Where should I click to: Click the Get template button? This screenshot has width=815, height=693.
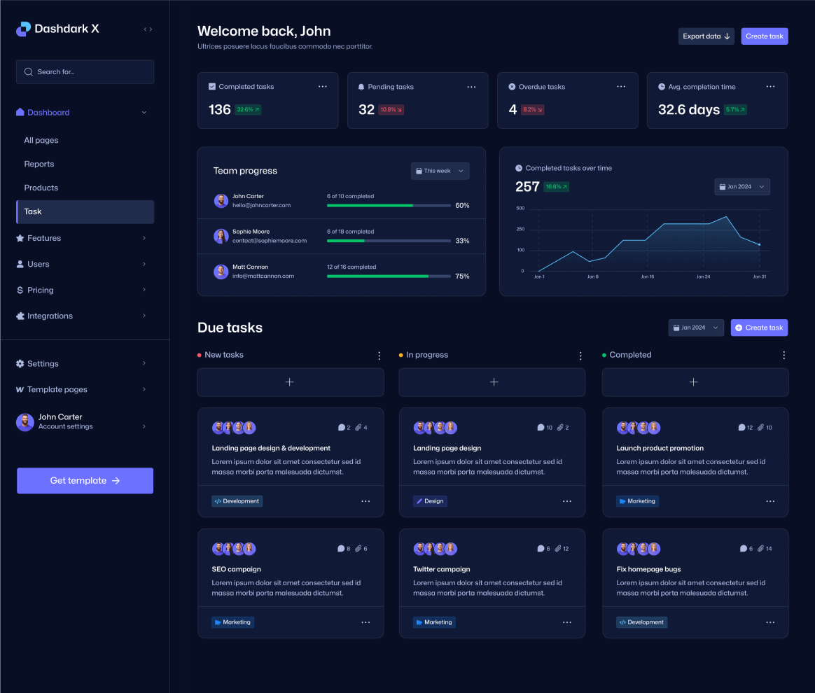pos(85,480)
